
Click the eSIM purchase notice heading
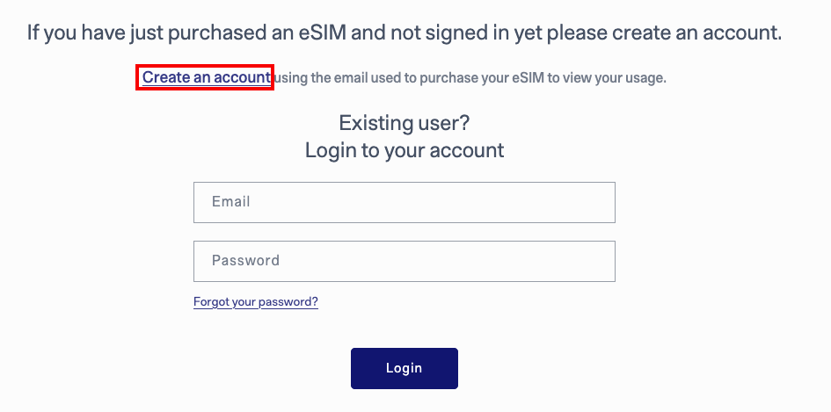404,33
